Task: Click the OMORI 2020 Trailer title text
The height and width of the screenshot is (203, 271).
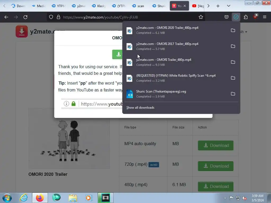Action: 48,174
